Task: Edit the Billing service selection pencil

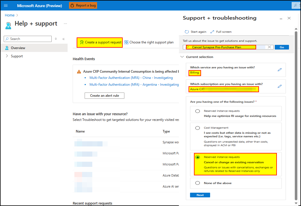Action: 280,70
